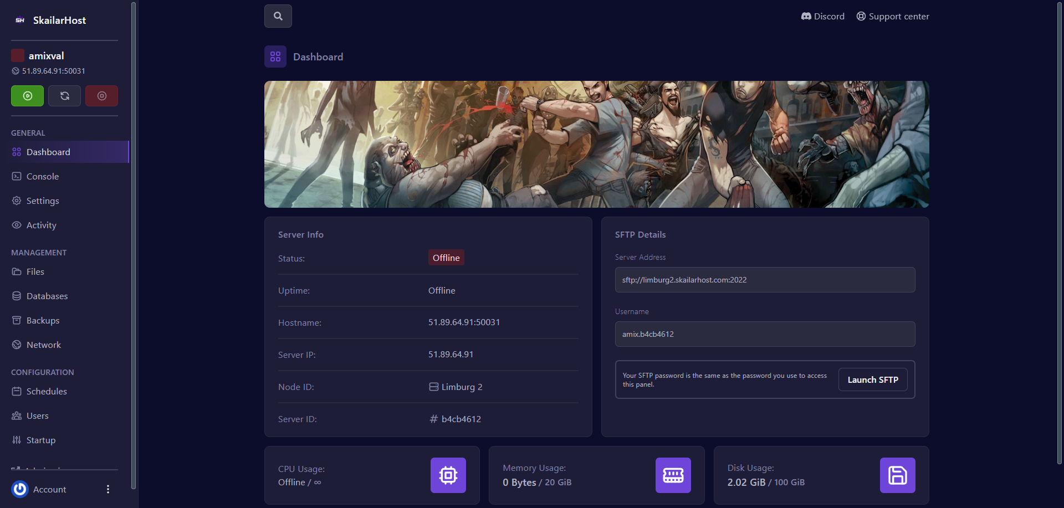
Task: Click inside the Username field
Action: (765, 334)
